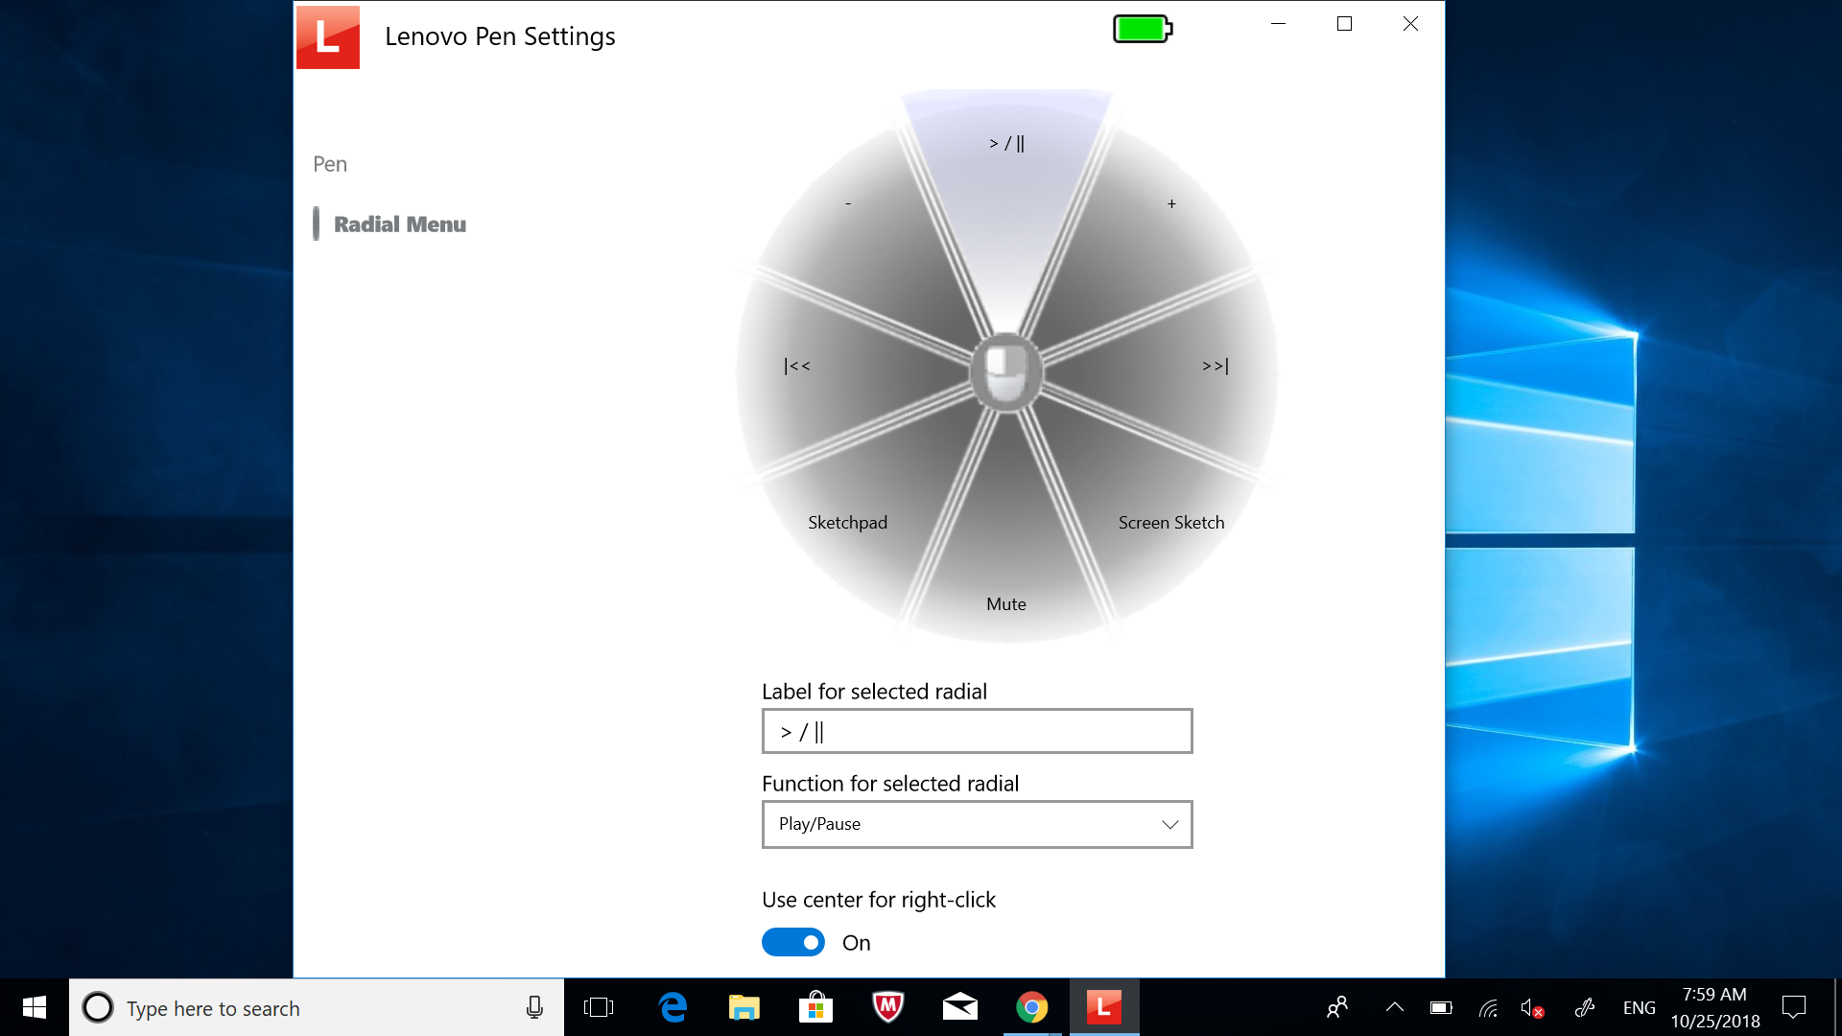The image size is (1842, 1036).
Task: Click the Label for selected radial field
Action: 977,731
